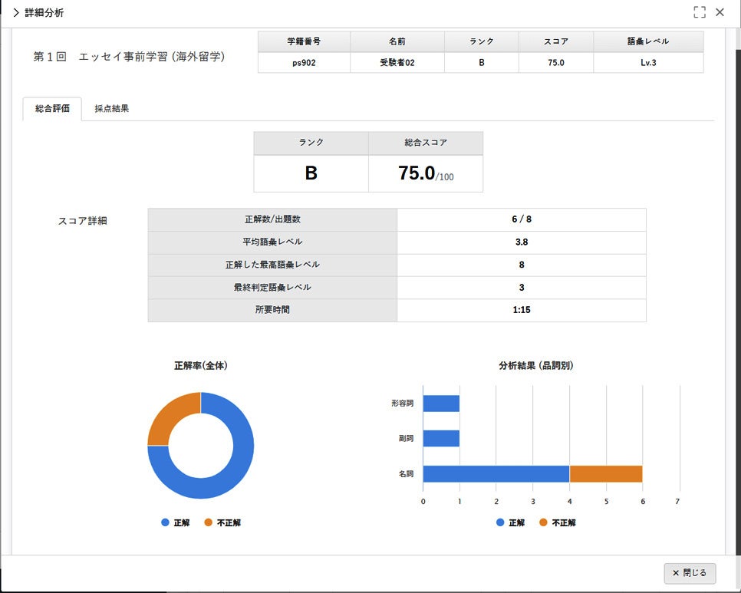Switch to the 採点結果 tab
Image resolution: width=741 pixels, height=593 pixels.
click(111, 109)
